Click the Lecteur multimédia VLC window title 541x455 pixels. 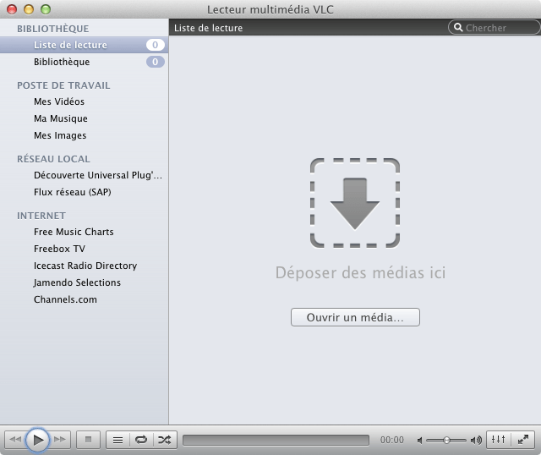point(270,9)
